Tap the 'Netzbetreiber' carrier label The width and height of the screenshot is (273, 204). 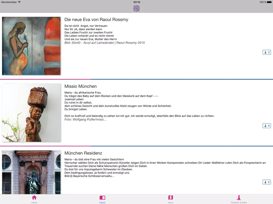[9, 2]
